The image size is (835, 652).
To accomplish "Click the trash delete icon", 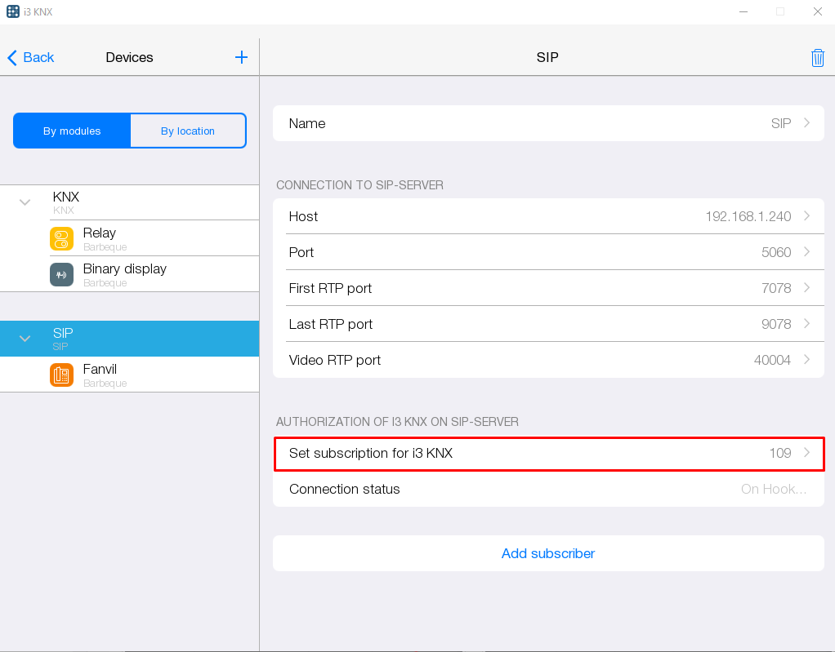I will 817,57.
